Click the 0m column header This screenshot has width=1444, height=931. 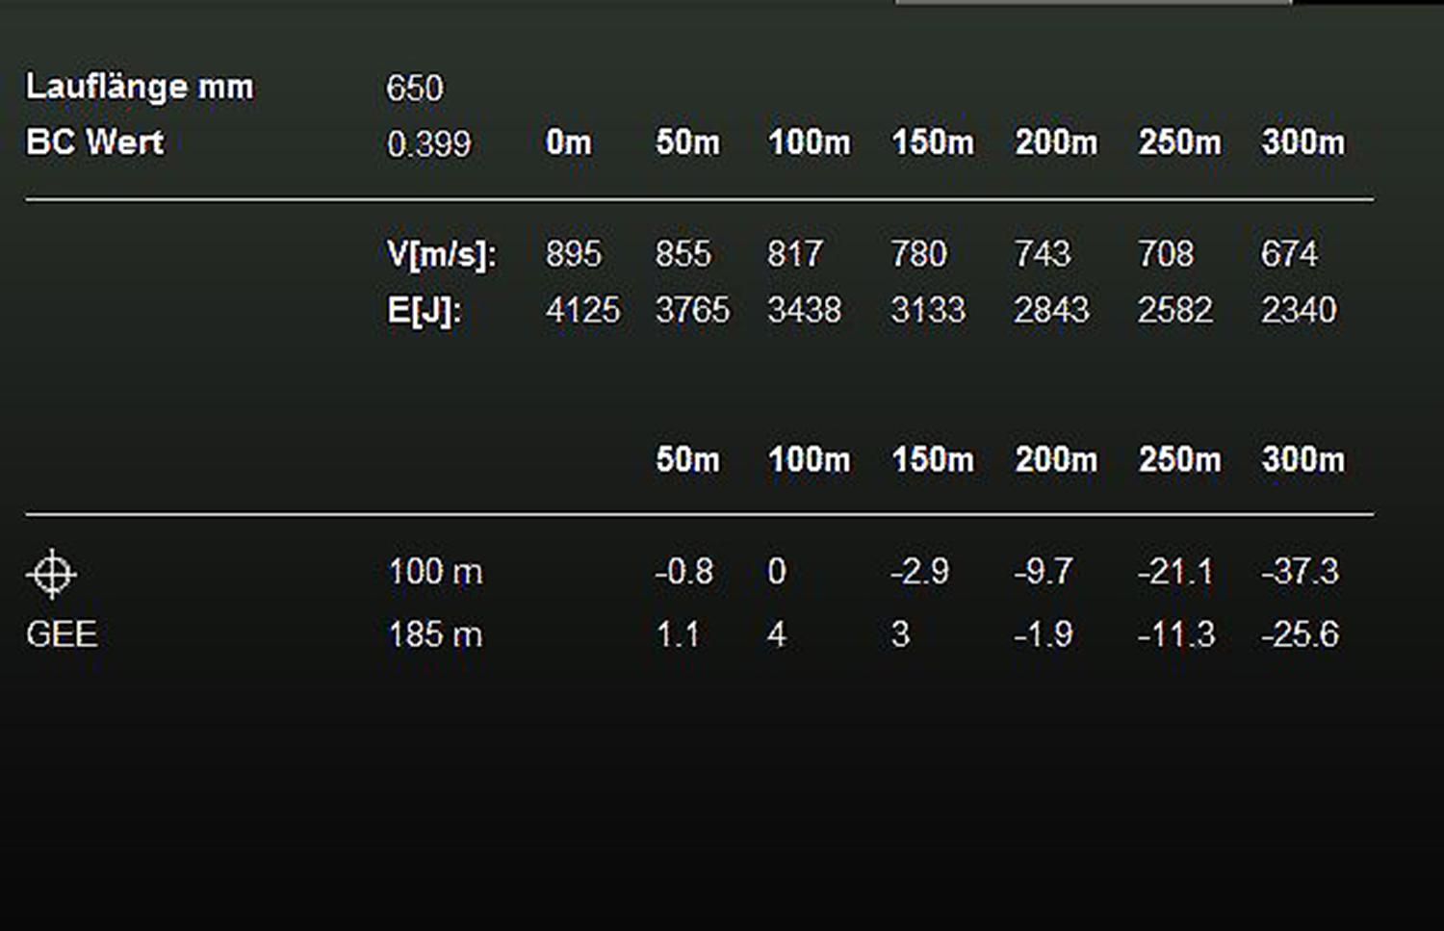568,142
